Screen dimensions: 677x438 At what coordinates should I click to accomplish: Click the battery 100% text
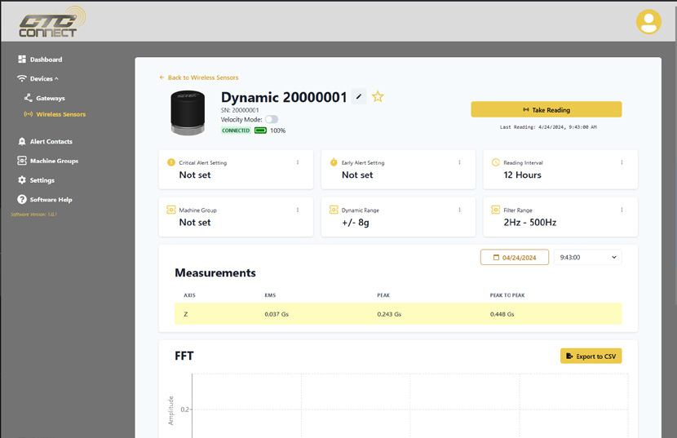tap(277, 131)
